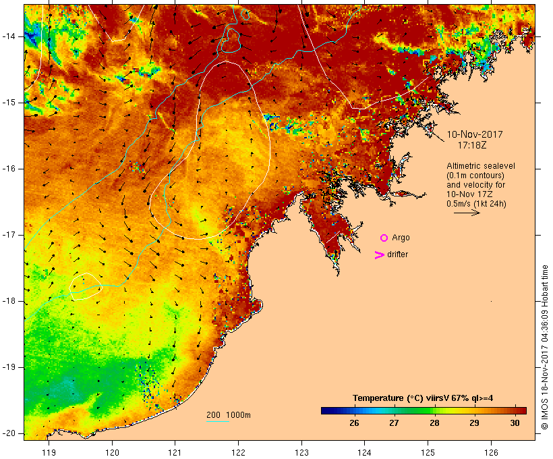Click latitude axis label '-17'
The width and height of the screenshot is (553, 459).
(9, 235)
